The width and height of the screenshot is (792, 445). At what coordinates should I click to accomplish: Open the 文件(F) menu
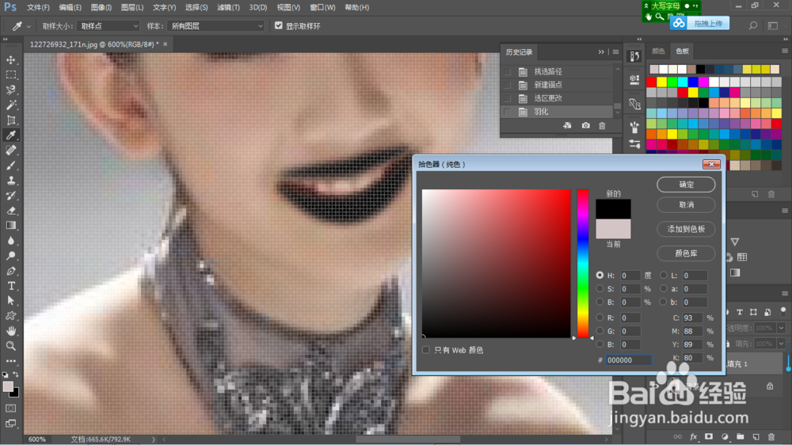point(38,8)
